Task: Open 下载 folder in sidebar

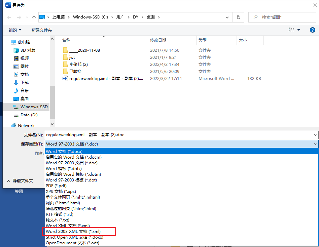Action: [21, 82]
